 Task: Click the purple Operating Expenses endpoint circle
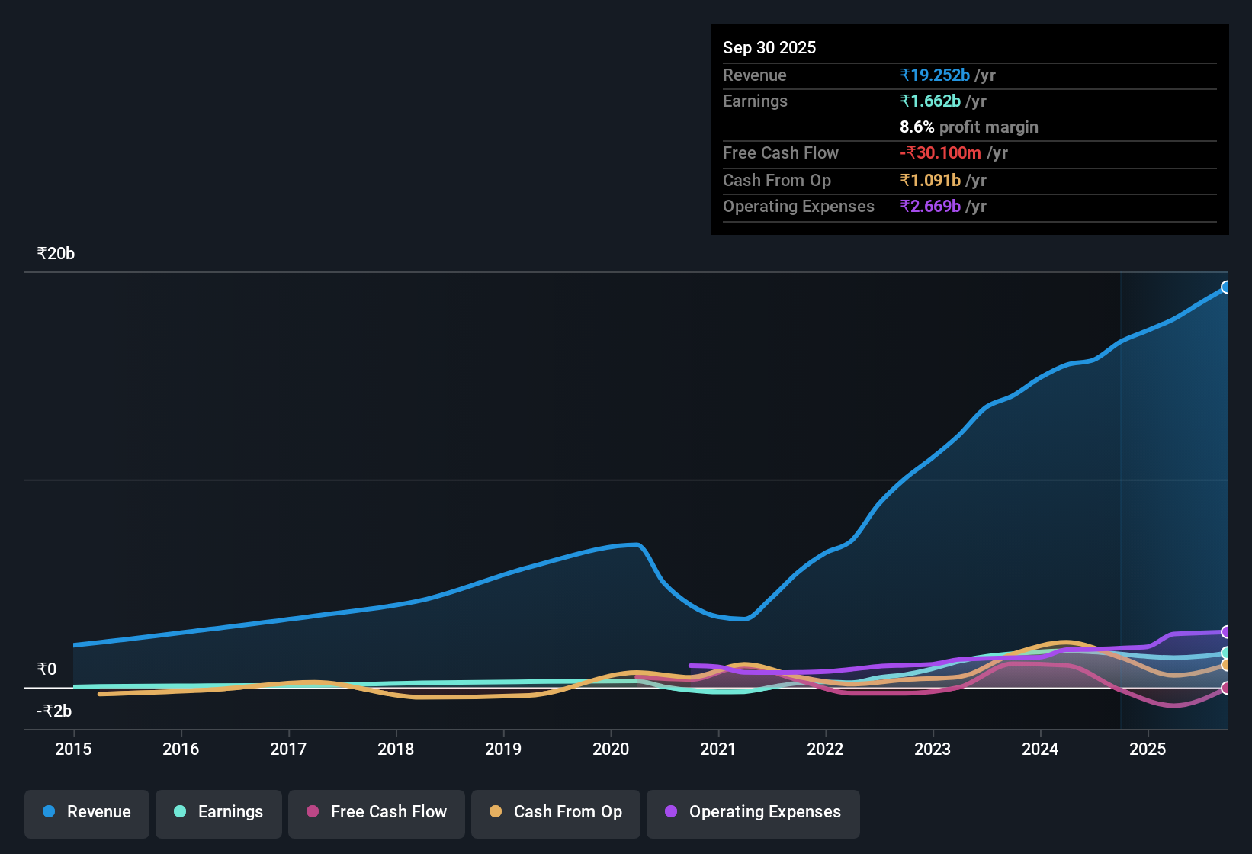1225,631
